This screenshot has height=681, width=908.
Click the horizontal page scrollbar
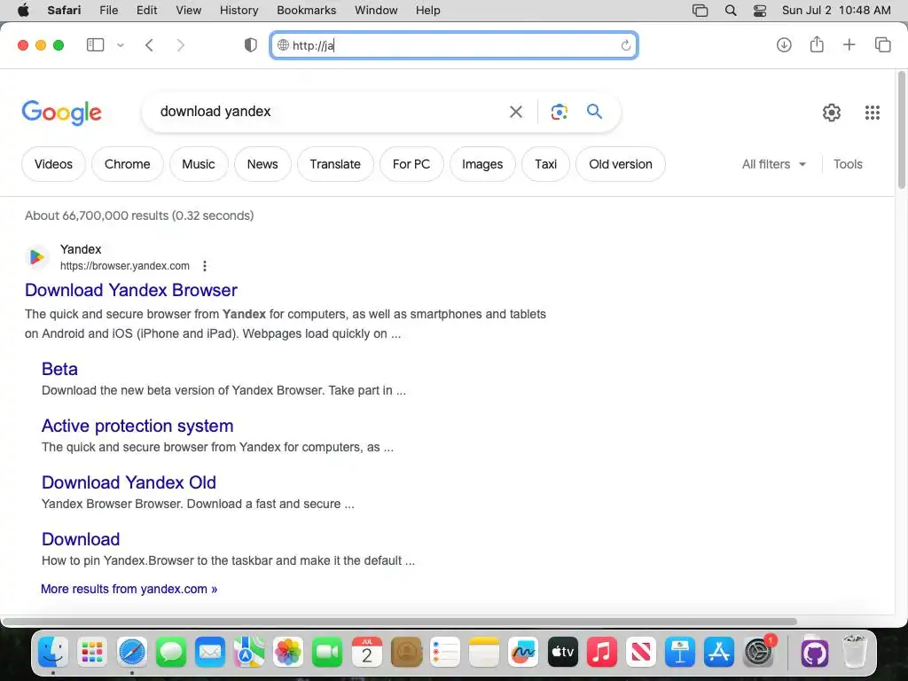point(400,622)
